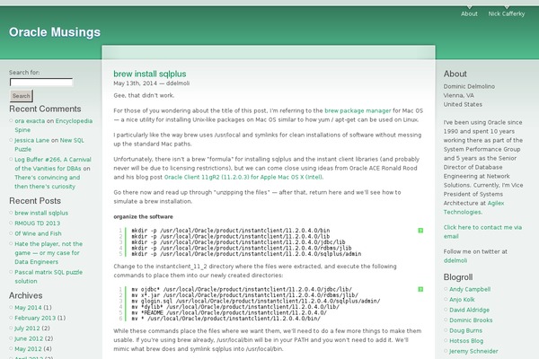Follow the brew package manager link
The width and height of the screenshot is (539, 359).
358,110
